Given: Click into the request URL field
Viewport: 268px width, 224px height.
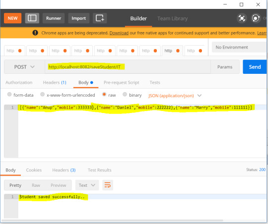Looking at the screenshot, I should coord(128,67).
